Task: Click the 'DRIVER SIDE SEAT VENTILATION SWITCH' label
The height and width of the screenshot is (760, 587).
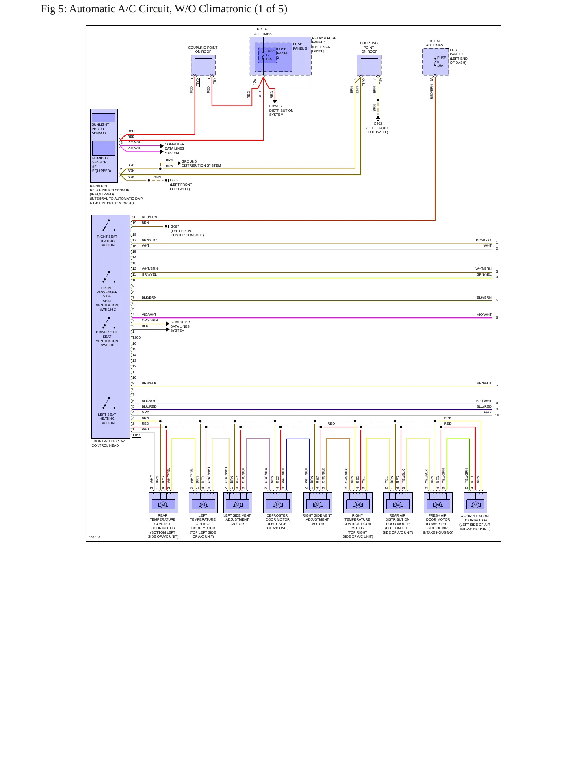Action: tap(107, 339)
